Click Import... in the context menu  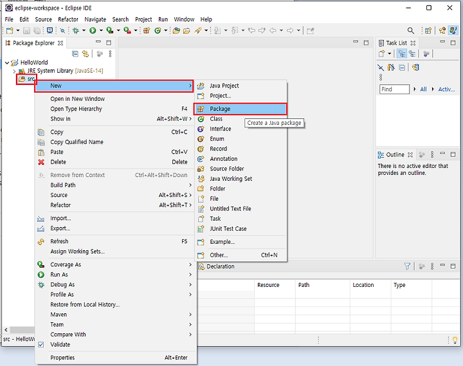point(116,218)
